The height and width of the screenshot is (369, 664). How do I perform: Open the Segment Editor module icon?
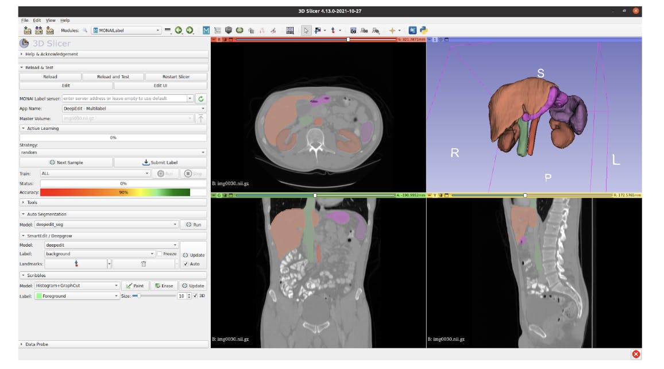273,30
